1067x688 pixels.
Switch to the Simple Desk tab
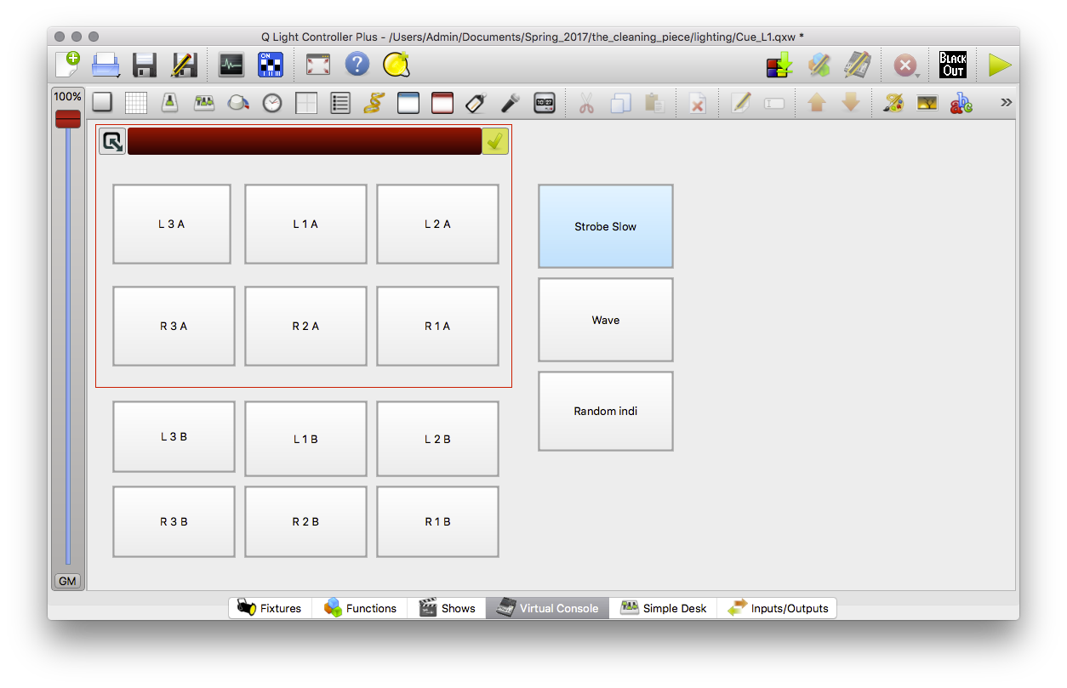click(x=663, y=608)
